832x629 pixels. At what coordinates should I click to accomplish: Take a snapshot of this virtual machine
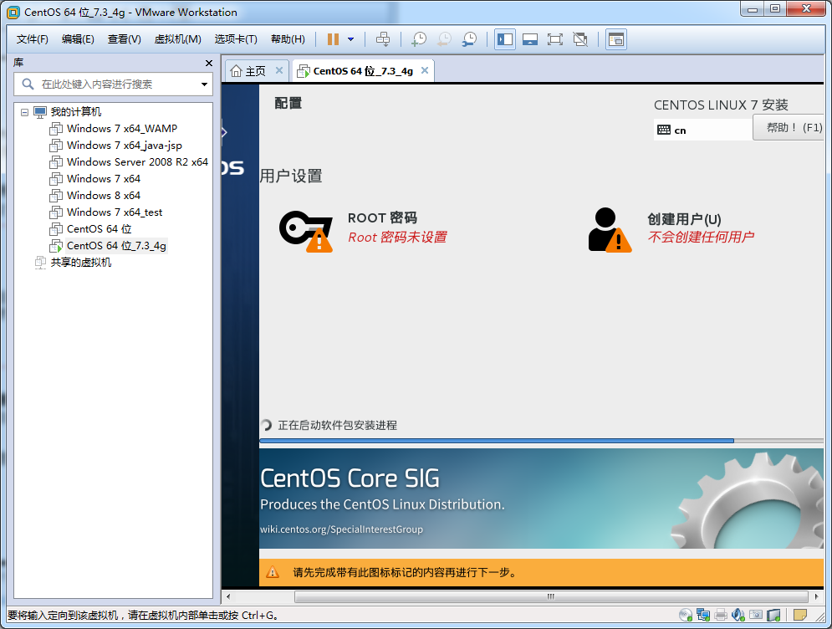pyautogui.click(x=419, y=39)
